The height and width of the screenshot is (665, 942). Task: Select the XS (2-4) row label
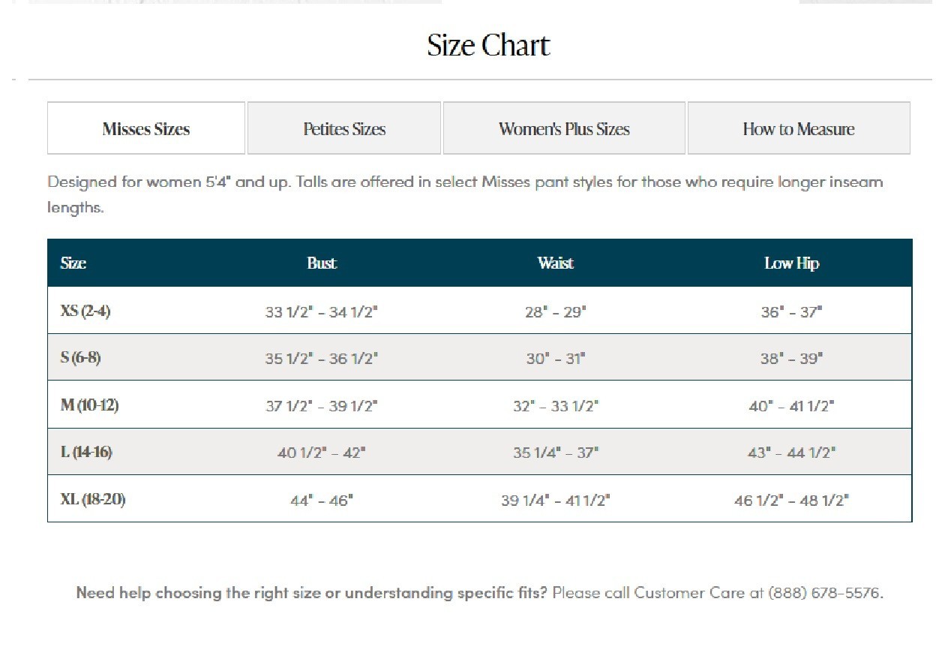(x=85, y=311)
